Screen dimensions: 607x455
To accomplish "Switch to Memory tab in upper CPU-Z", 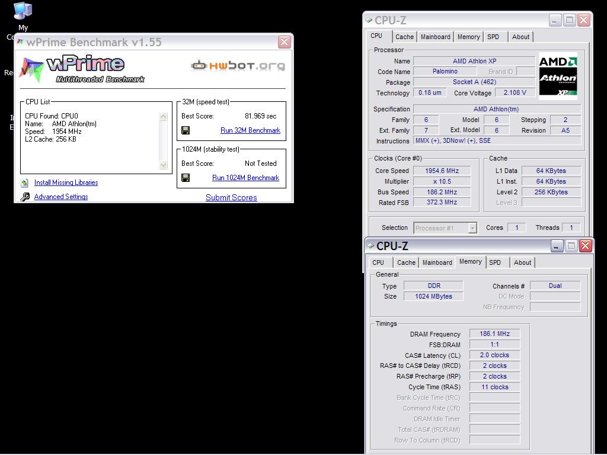I will point(468,37).
